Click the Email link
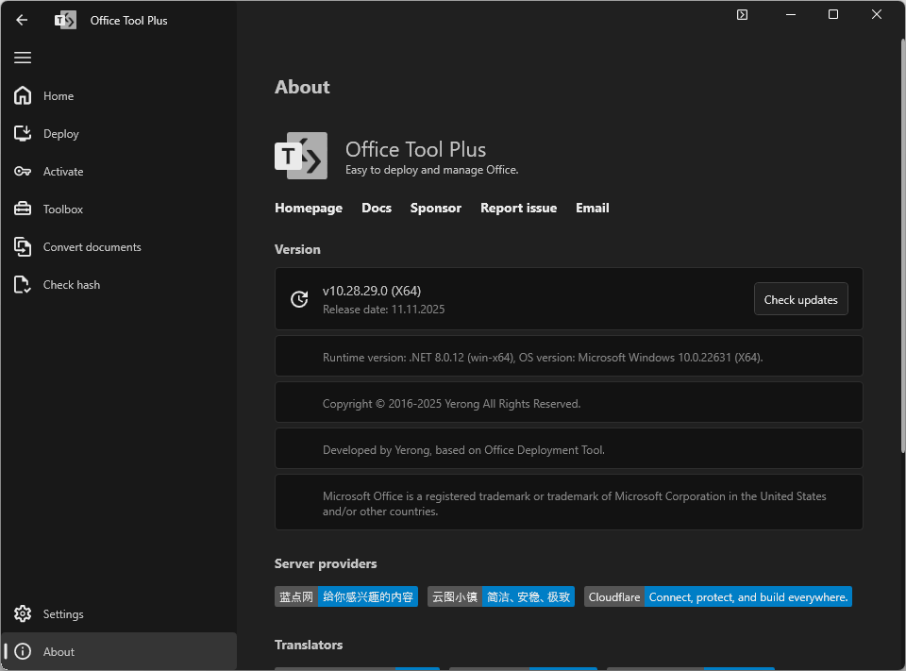This screenshot has height=671, width=906. click(x=593, y=208)
